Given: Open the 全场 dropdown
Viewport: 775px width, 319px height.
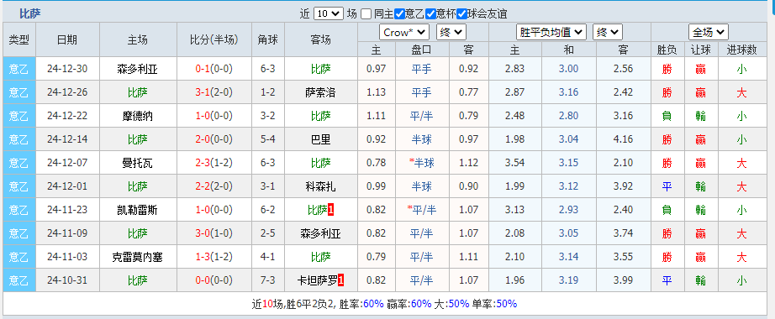Looking at the screenshot, I should (x=709, y=33).
